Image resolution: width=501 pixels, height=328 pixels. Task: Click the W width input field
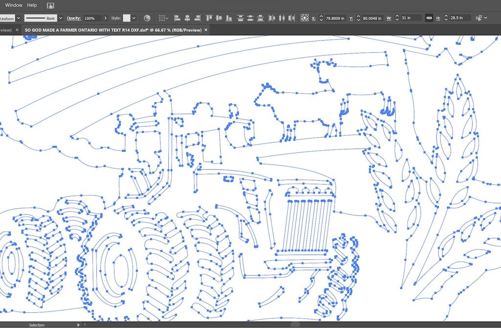(x=410, y=18)
